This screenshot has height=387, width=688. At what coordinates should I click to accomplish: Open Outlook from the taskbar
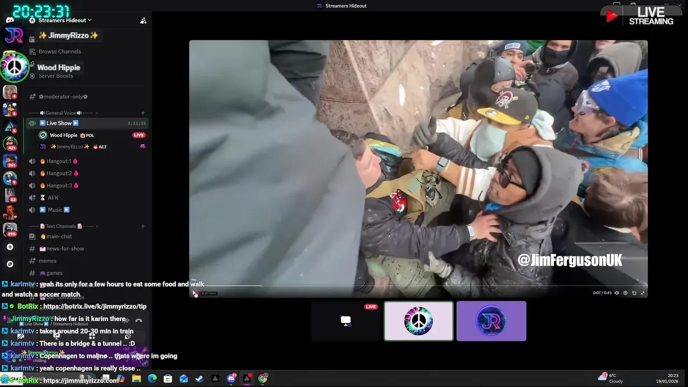(184, 378)
